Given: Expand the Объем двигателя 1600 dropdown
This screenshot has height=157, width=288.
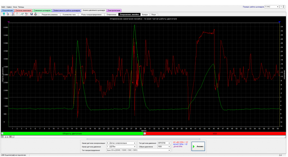Looking at the screenshot, I should point(169,147).
